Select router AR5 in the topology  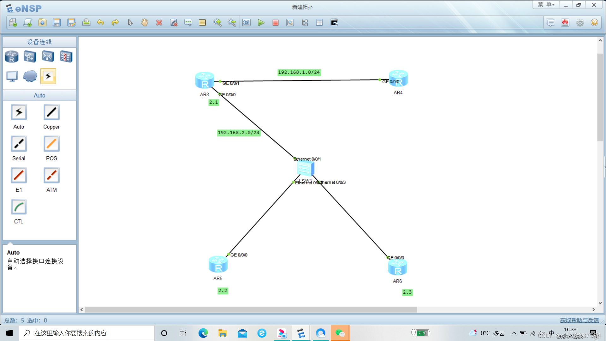[x=218, y=264]
